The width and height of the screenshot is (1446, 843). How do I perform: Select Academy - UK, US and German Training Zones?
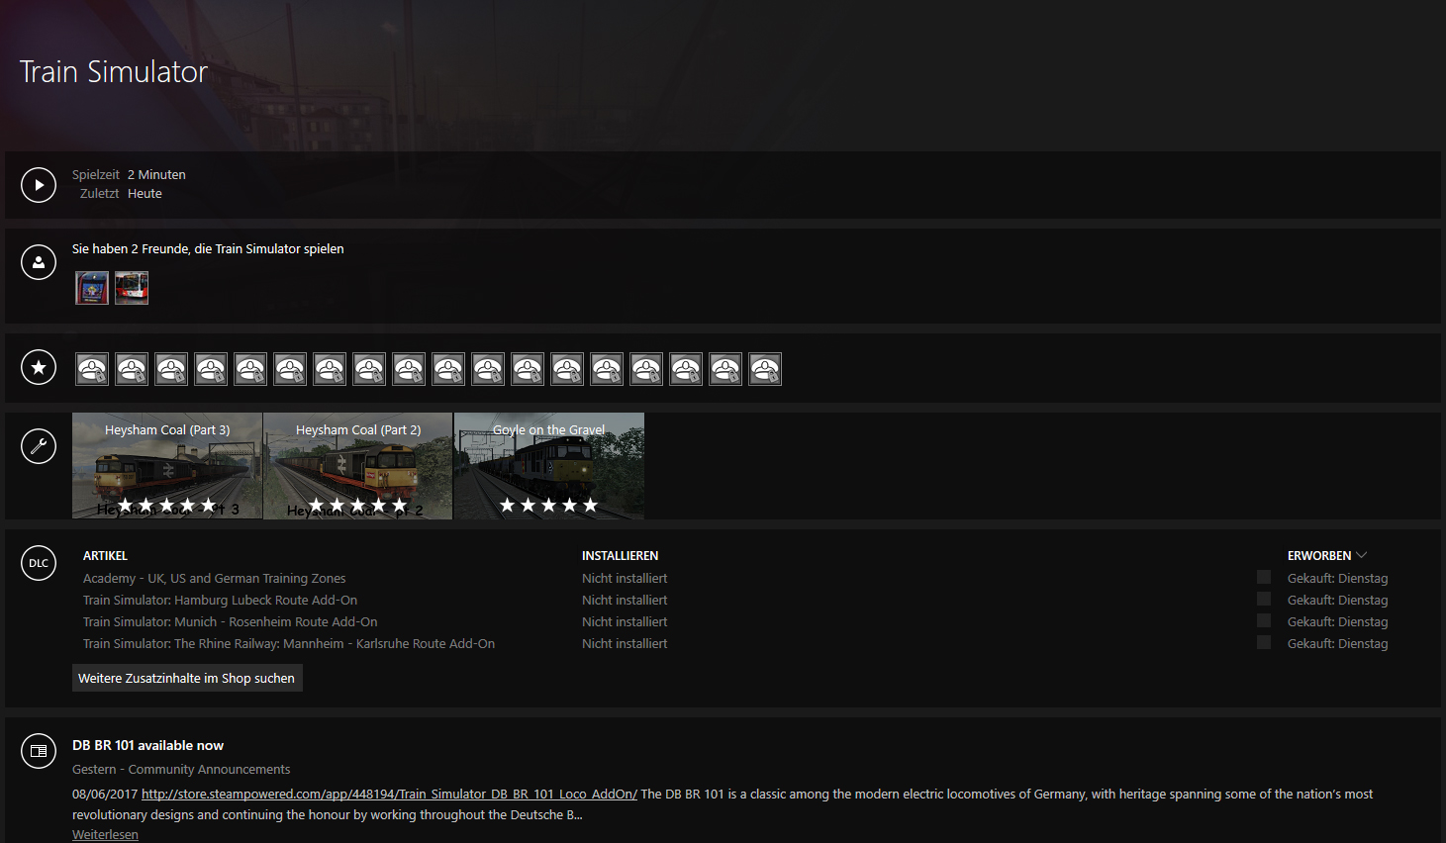tap(215, 578)
